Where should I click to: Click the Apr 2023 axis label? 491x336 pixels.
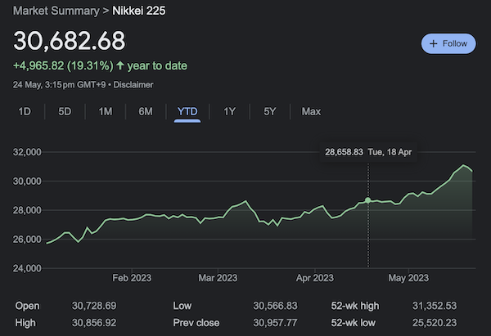coord(315,278)
